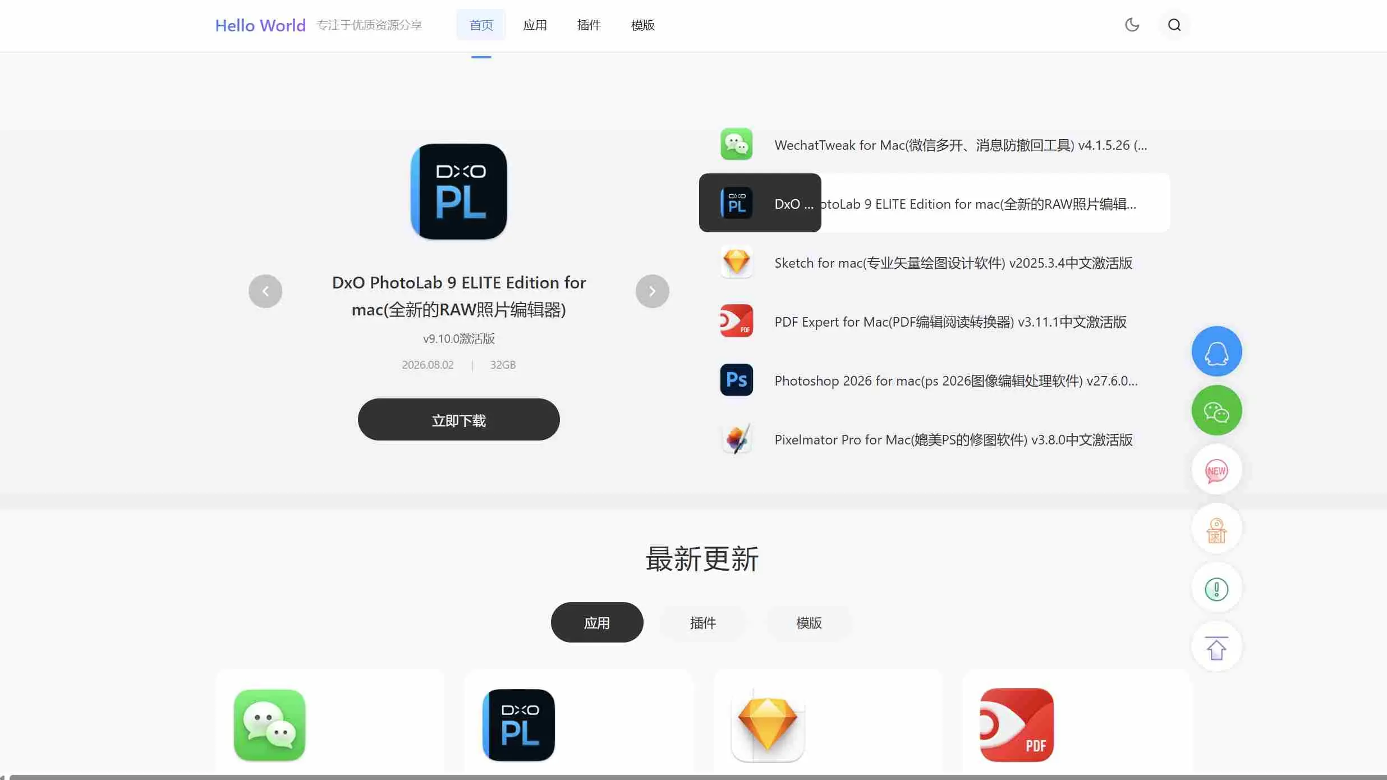Viewport: 1387px width, 780px height.
Task: Switch to the 模版 tab under 最新更新
Action: pyautogui.click(x=809, y=622)
